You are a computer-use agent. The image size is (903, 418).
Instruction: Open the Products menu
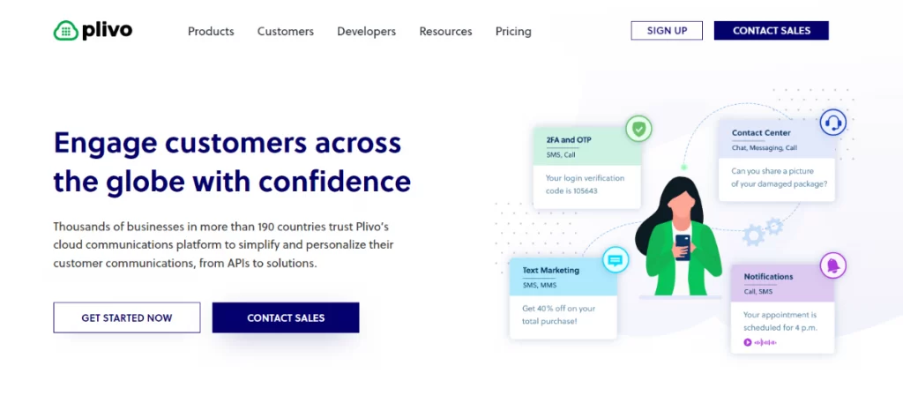click(x=211, y=31)
